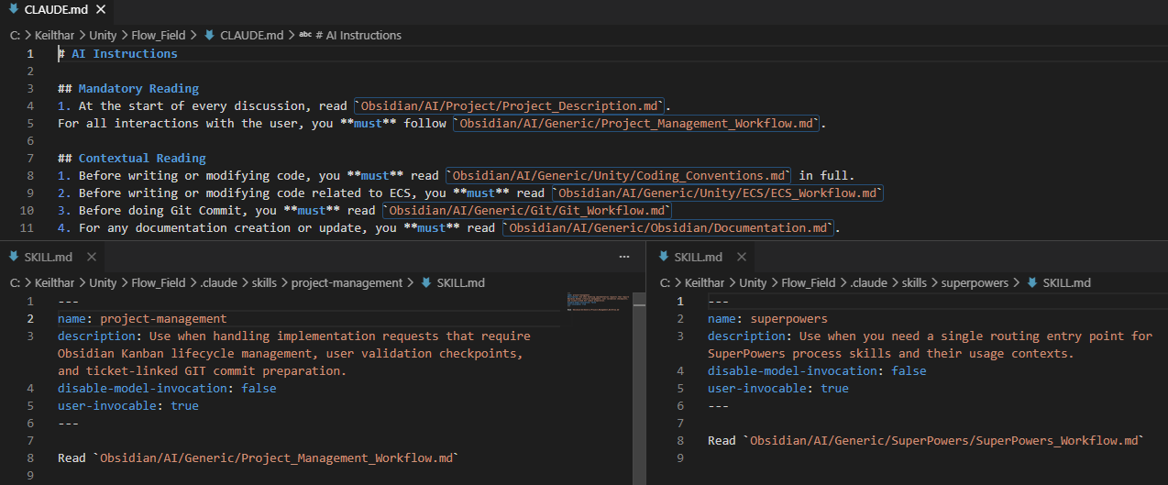Click line number 8 in CLAUDE.md gutter

click(x=30, y=175)
